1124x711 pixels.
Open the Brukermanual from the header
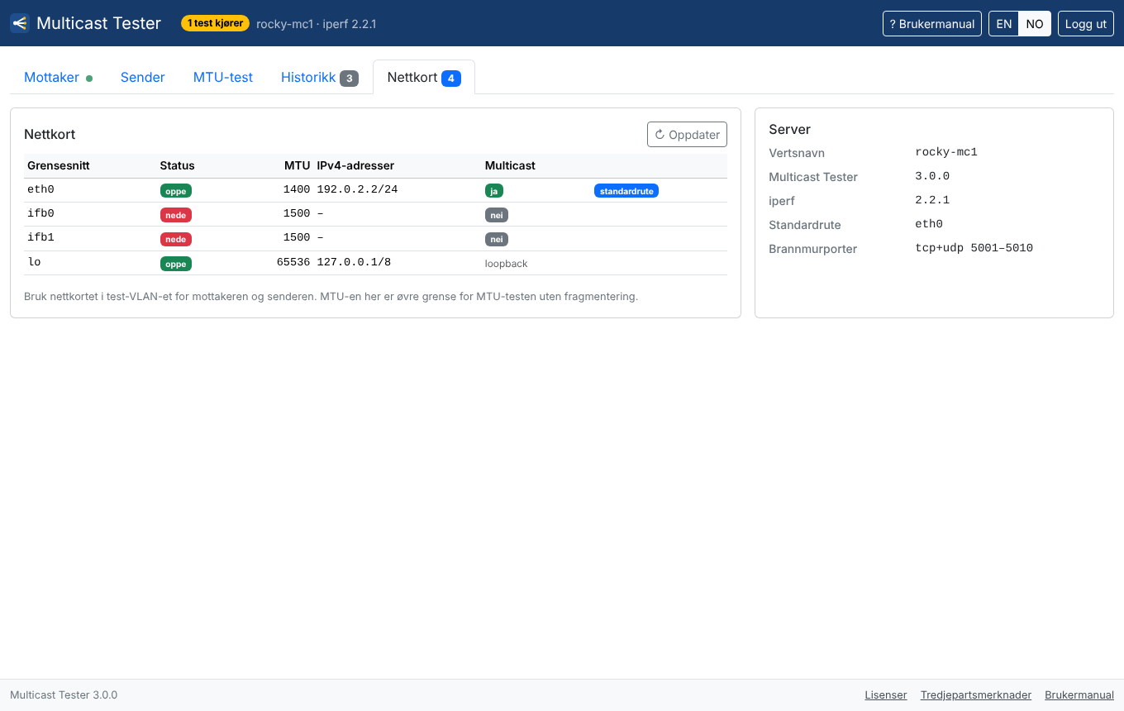pos(932,24)
